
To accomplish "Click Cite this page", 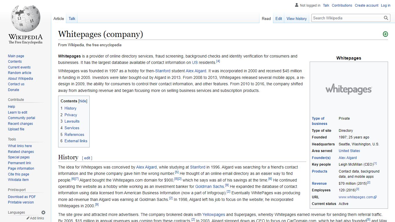I will tap(19, 174).
